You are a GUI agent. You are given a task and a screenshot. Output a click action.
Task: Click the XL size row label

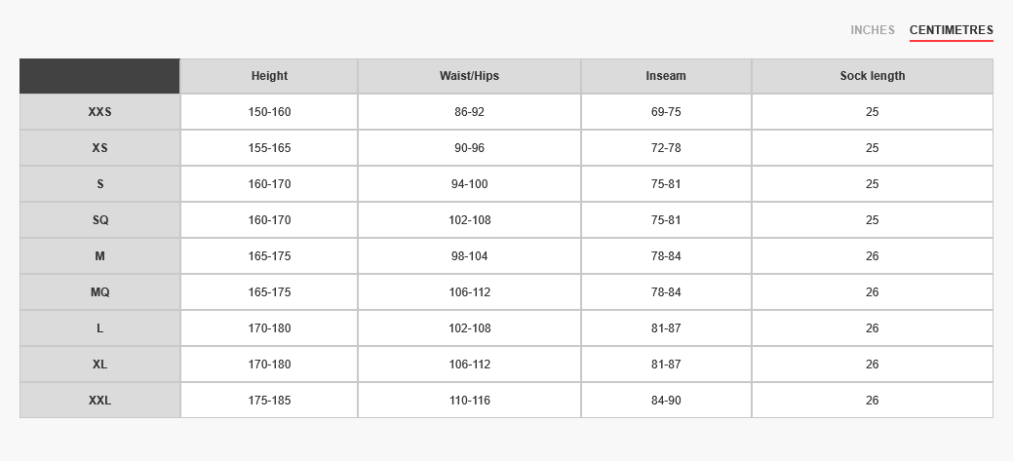[99, 365]
